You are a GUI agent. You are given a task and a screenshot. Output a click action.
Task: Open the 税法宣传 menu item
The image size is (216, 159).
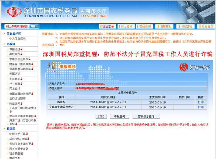click(x=107, y=26)
